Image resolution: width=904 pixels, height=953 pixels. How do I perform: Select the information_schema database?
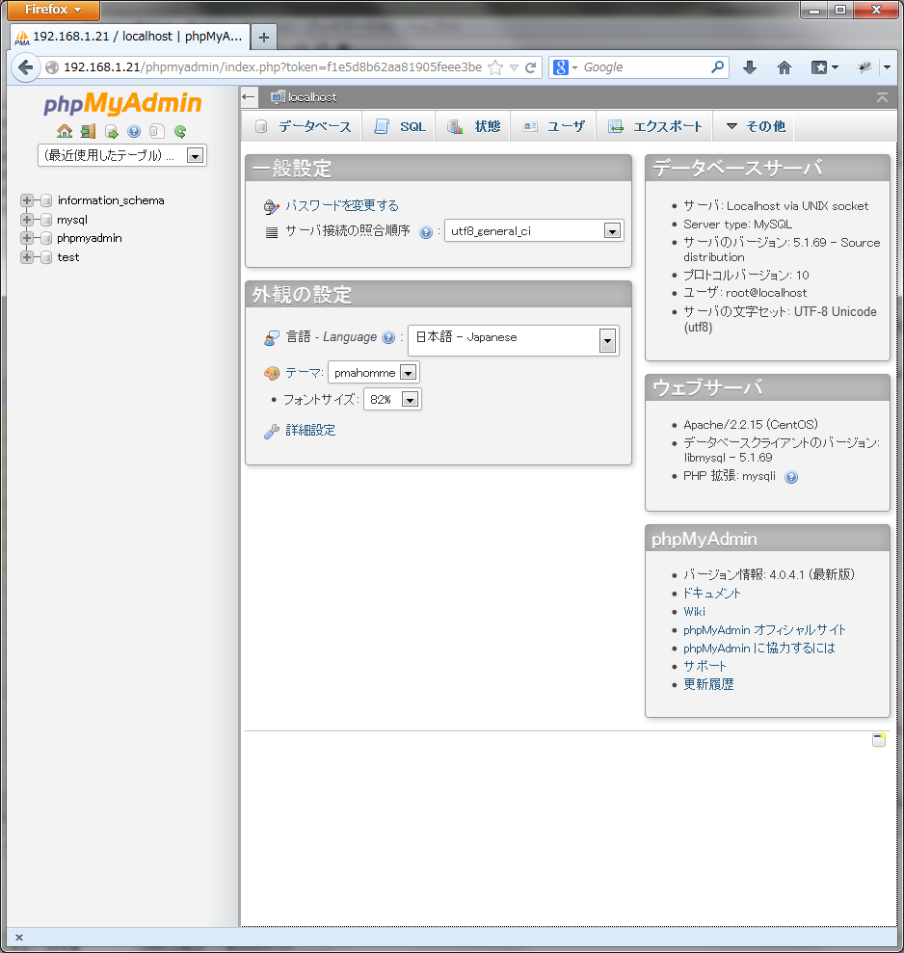[x=111, y=200]
